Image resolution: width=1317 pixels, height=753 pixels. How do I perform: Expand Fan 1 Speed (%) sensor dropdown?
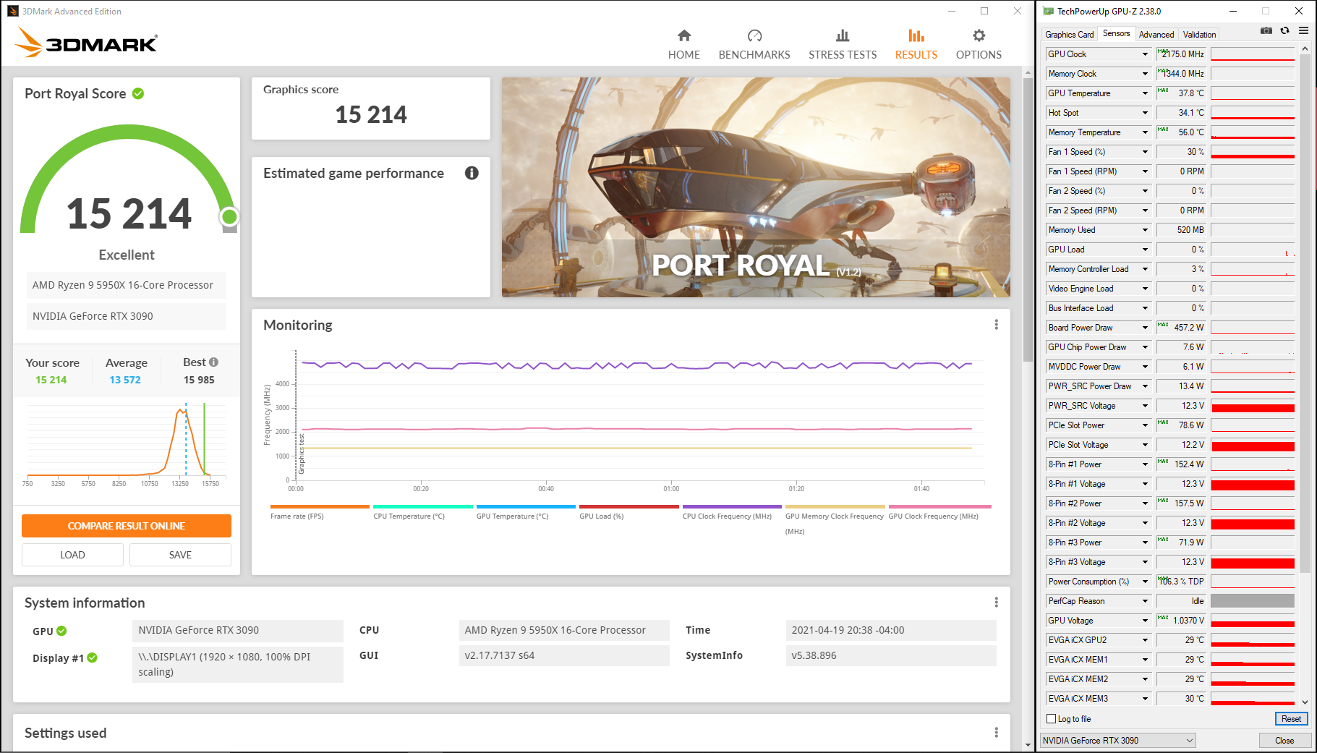coord(1145,152)
